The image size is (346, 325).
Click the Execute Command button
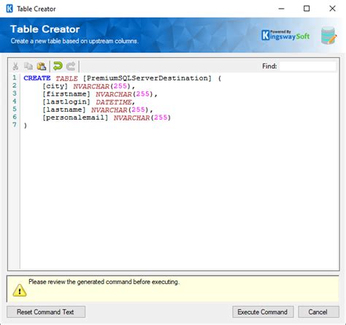[x=263, y=312]
